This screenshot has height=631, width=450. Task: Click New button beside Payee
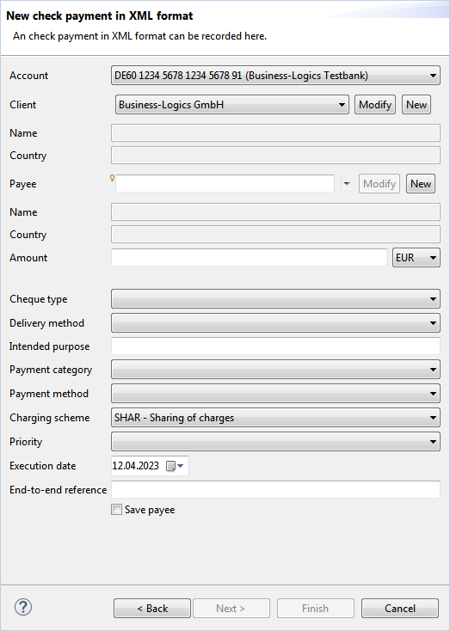421,184
